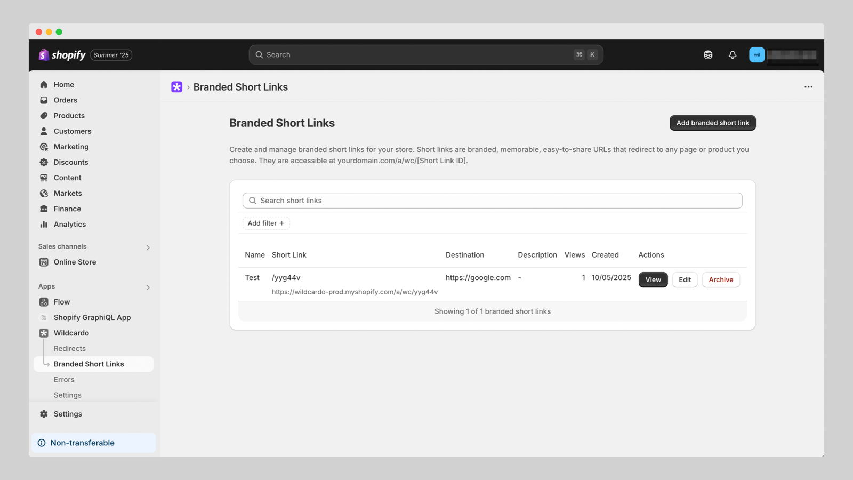Click the /yyg44v short link text
This screenshot has height=480, width=853.
tap(286, 277)
